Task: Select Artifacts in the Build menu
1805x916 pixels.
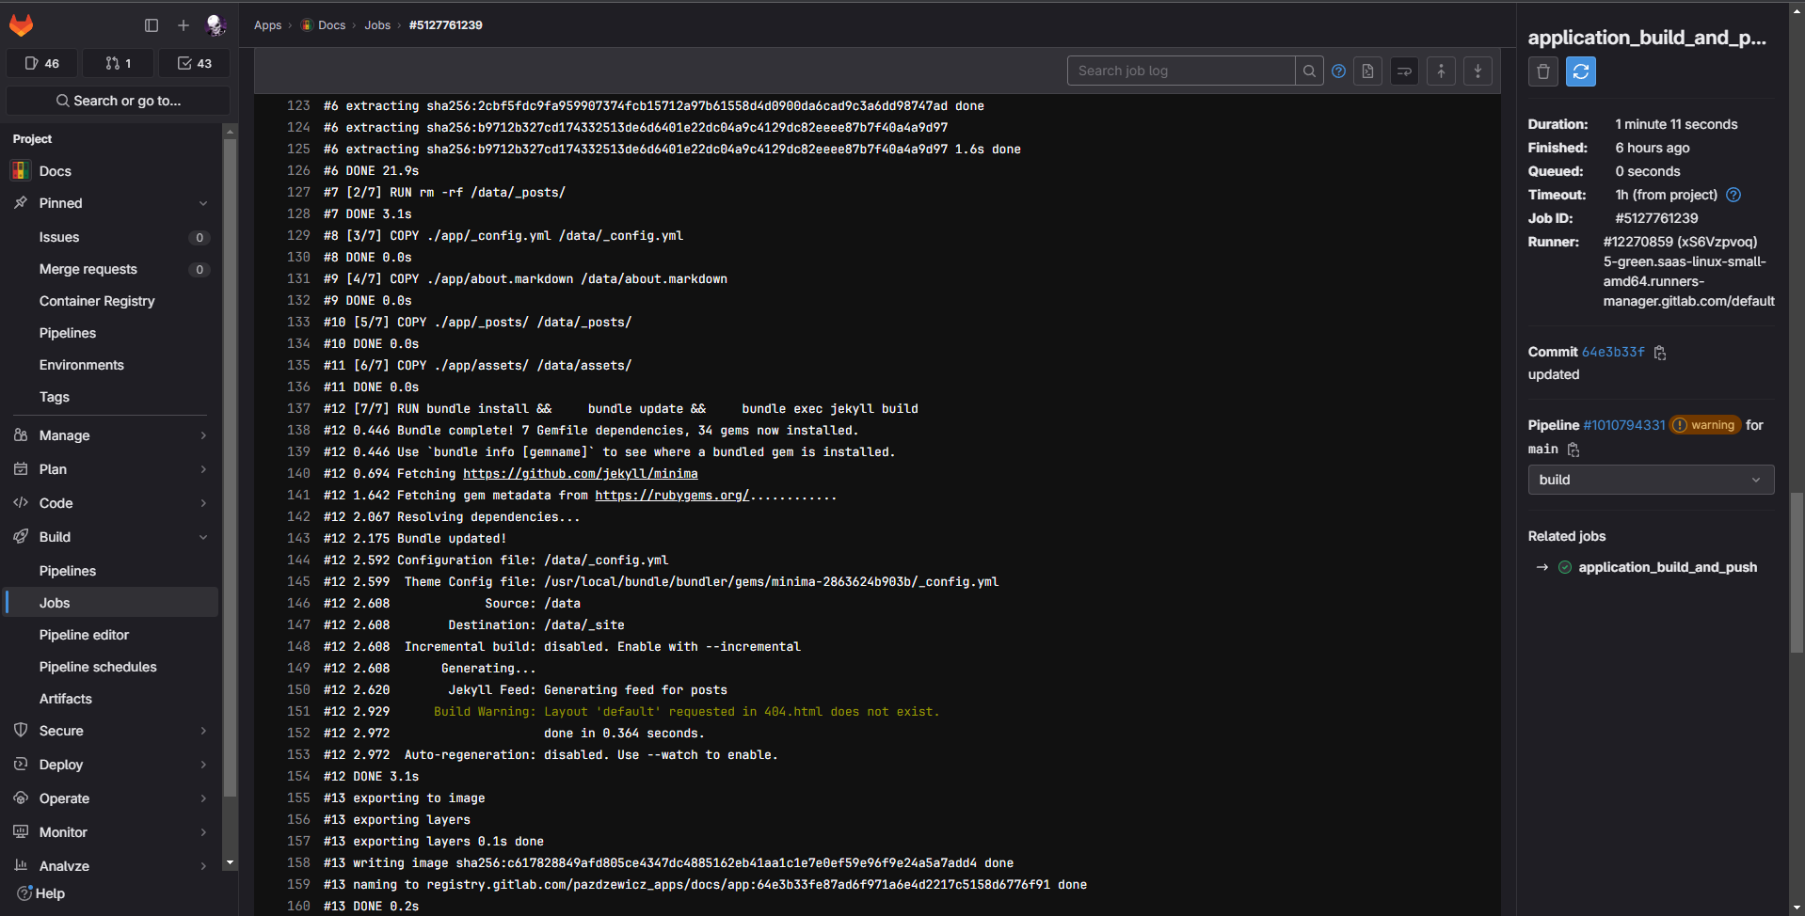Action: (x=65, y=699)
